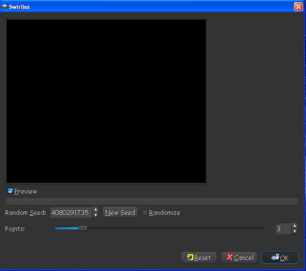This screenshot has height=271, width=306.
Task: Click the GIMP Wilber icon in title bar
Action: (x=5, y=6)
